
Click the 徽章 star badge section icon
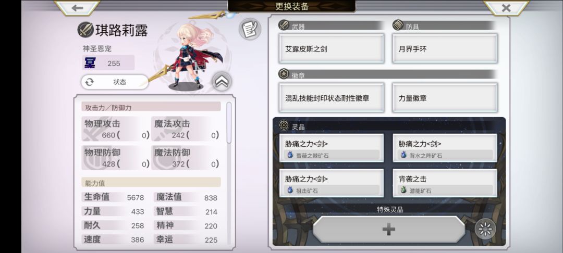pyautogui.click(x=284, y=74)
